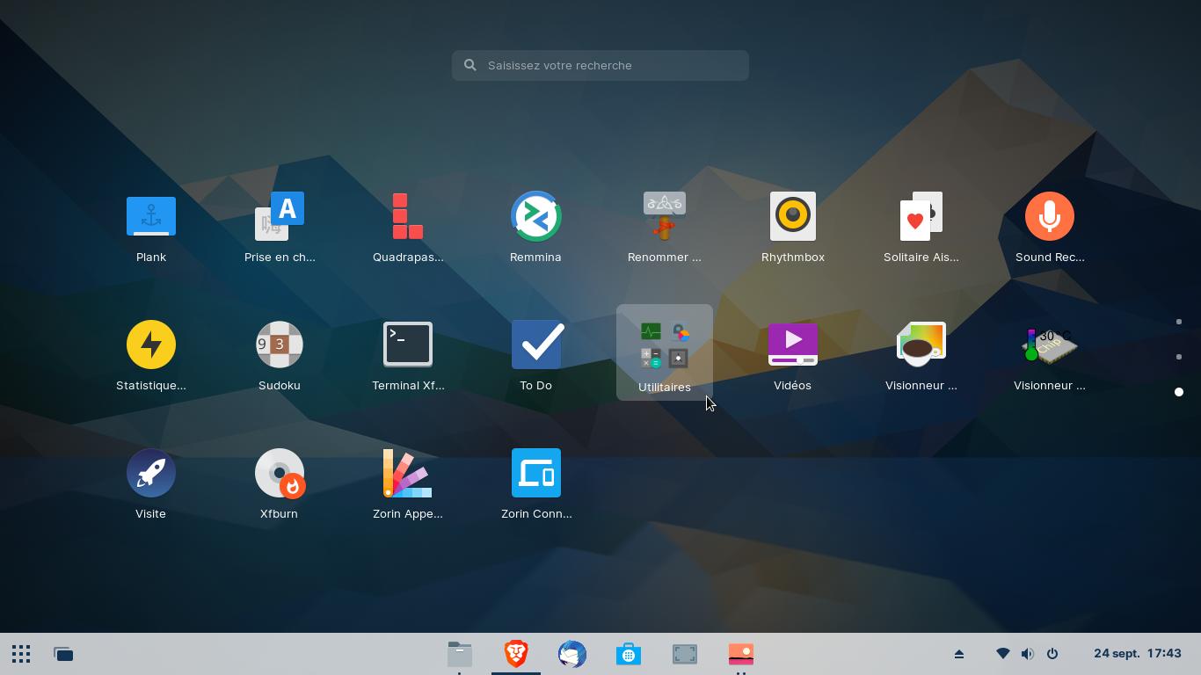Viewport: 1201px width, 675px height.
Task: Toggle the app grid menu button
Action: tap(21, 654)
